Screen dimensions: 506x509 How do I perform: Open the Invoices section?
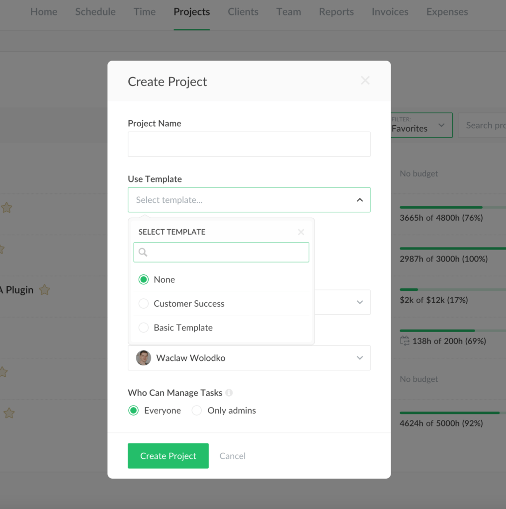pyautogui.click(x=390, y=11)
